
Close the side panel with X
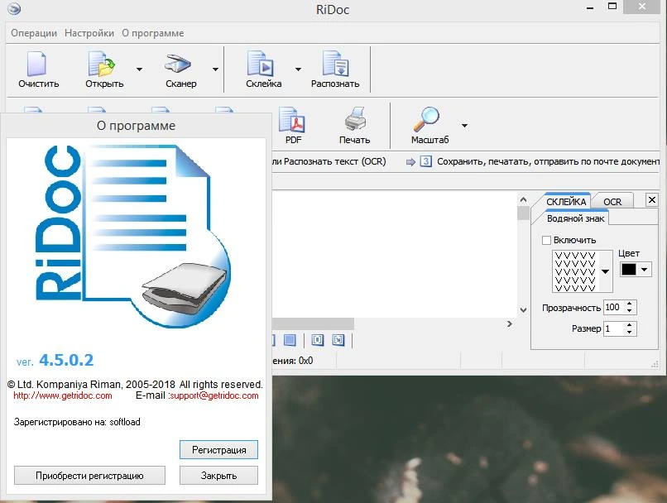(x=651, y=200)
